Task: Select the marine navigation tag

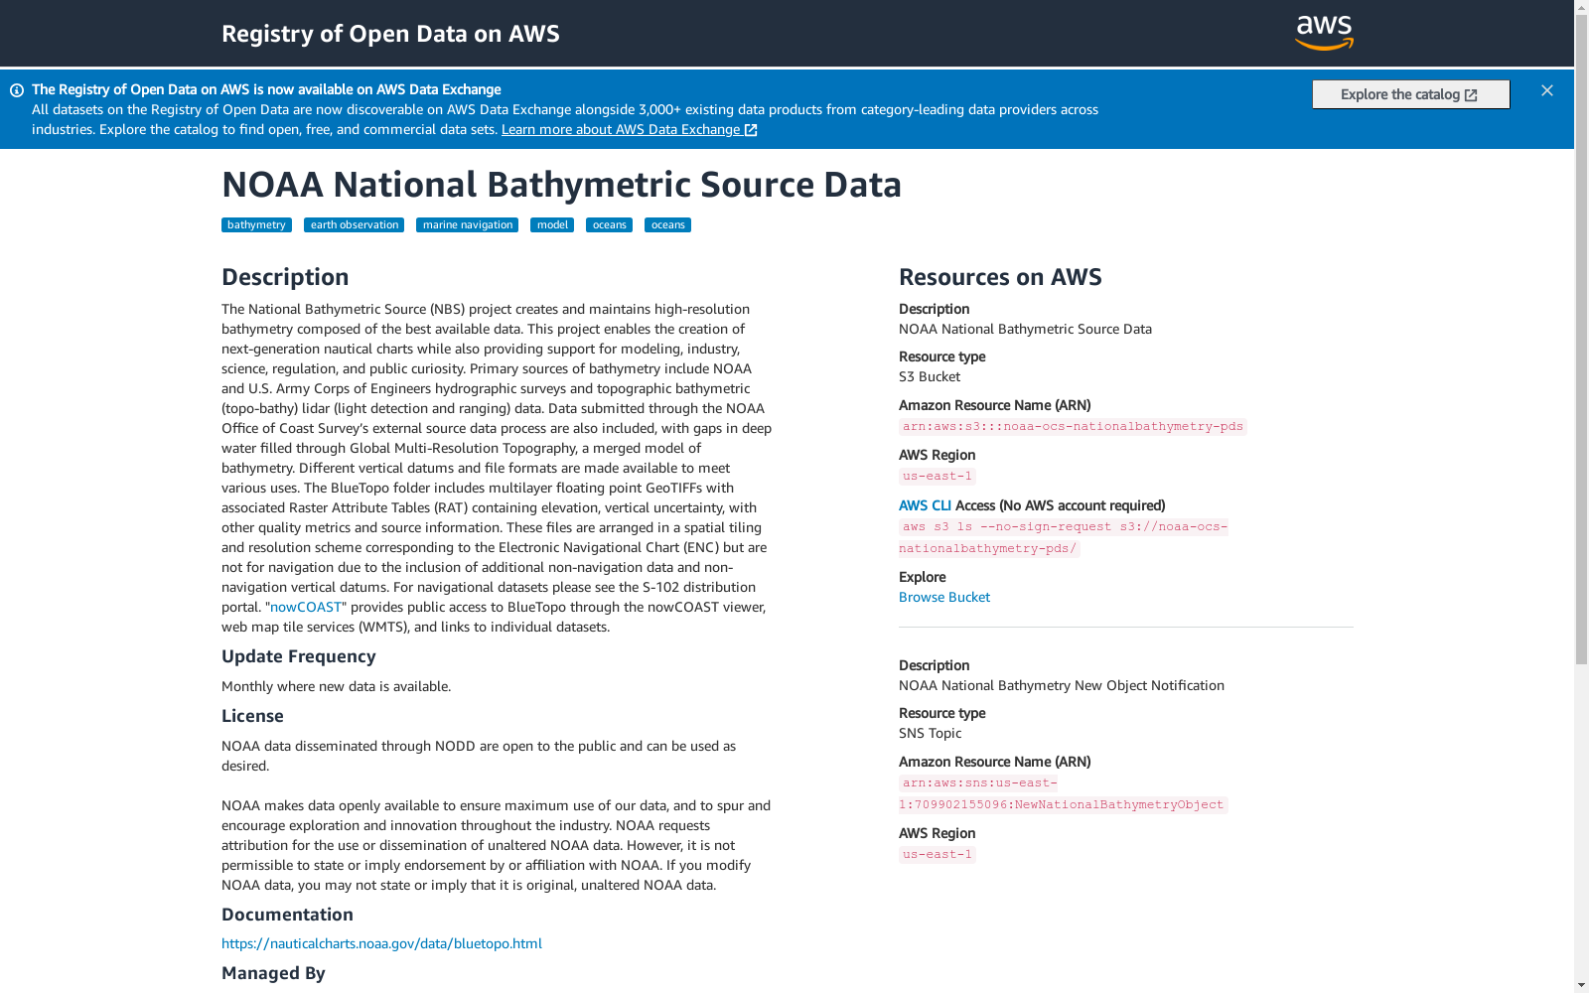Action: pyautogui.click(x=467, y=224)
